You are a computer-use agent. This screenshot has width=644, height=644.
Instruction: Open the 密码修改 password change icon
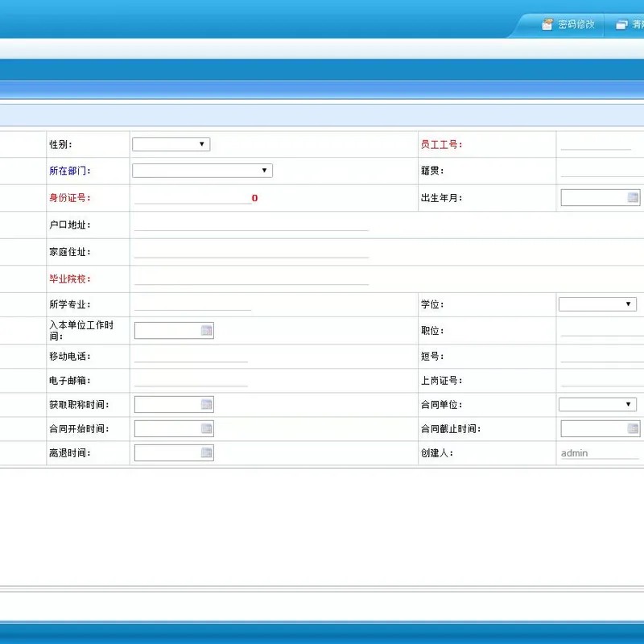547,24
